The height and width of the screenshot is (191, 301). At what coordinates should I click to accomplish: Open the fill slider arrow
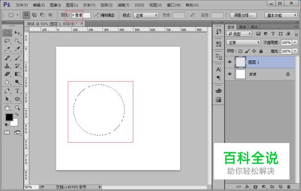point(295,51)
